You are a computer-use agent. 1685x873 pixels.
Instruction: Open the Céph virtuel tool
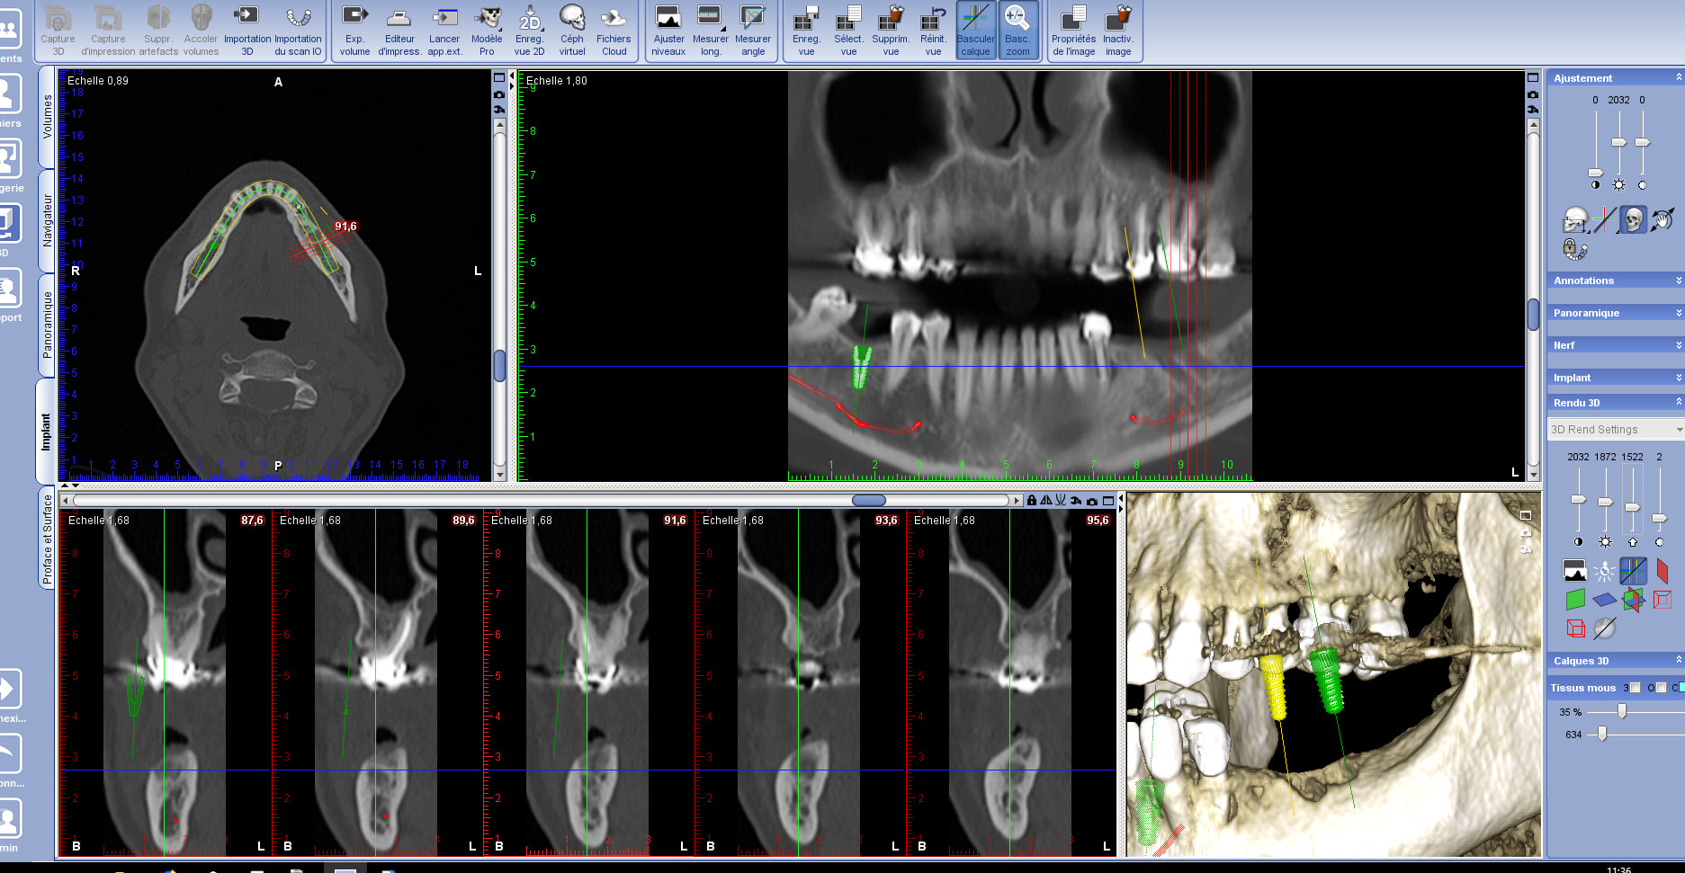pos(571,31)
